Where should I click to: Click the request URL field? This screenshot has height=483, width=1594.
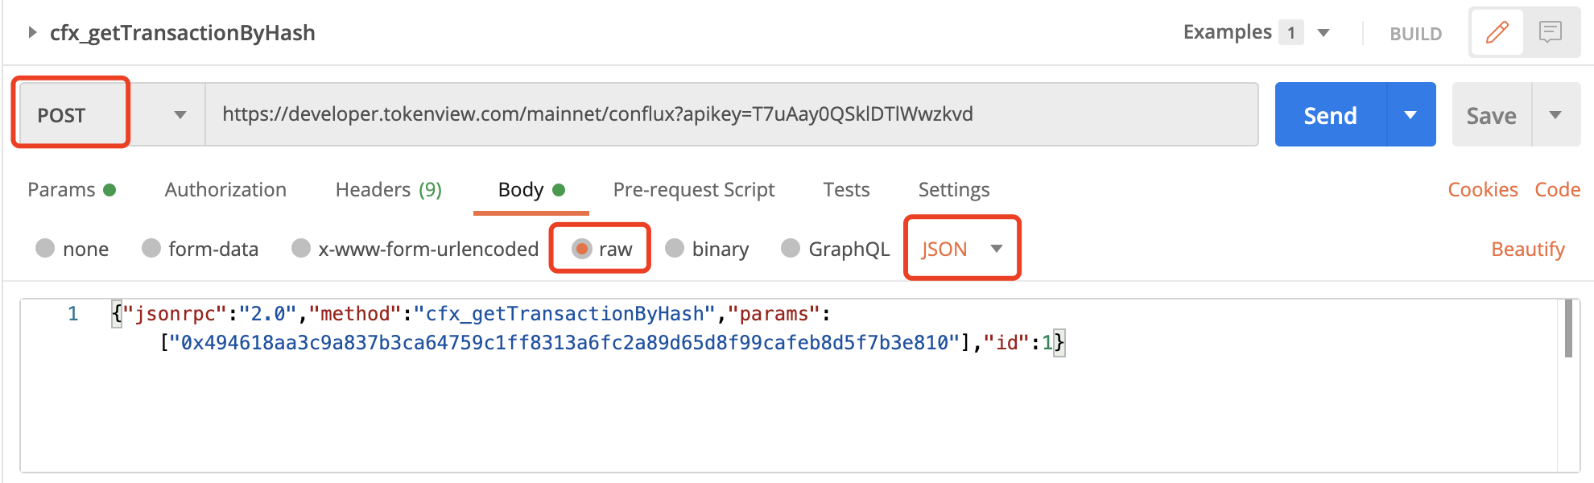click(x=731, y=114)
